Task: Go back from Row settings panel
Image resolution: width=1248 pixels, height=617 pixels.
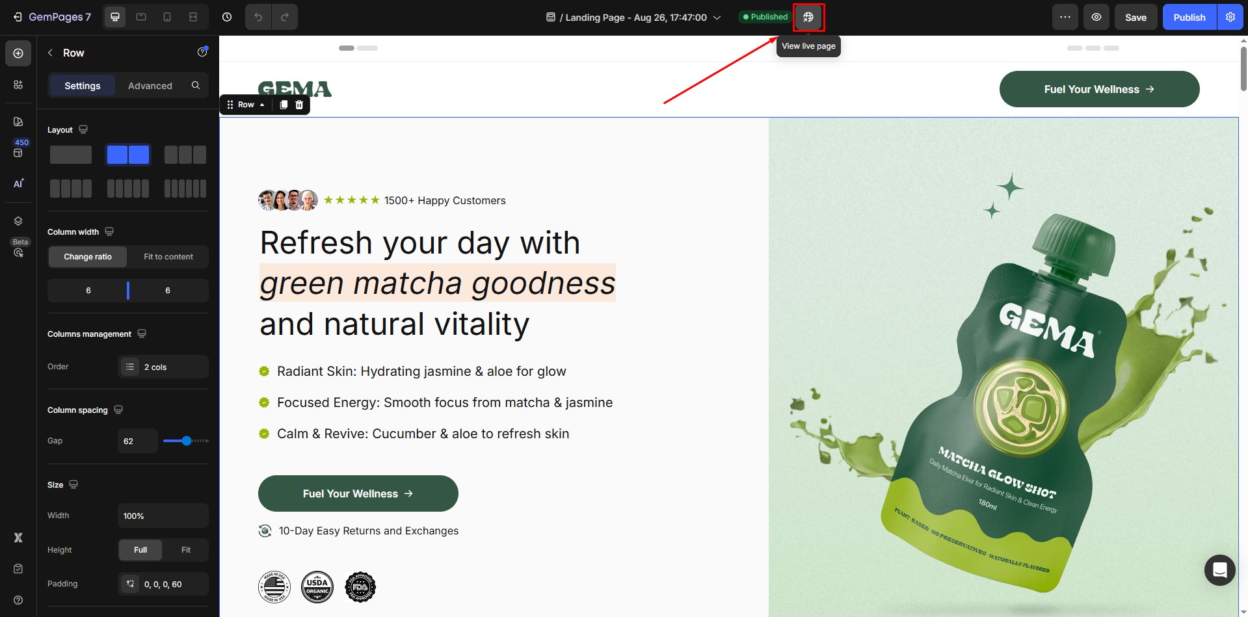Action: pyautogui.click(x=50, y=53)
